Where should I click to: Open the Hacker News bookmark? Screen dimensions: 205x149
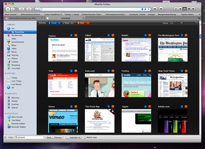coord(187,14)
